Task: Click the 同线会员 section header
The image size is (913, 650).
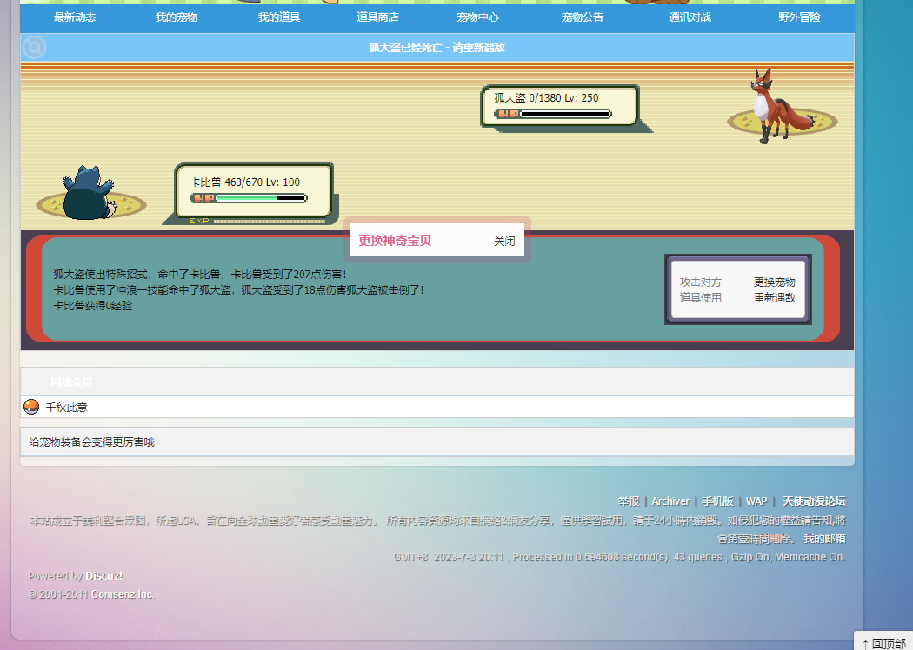Action: click(71, 381)
